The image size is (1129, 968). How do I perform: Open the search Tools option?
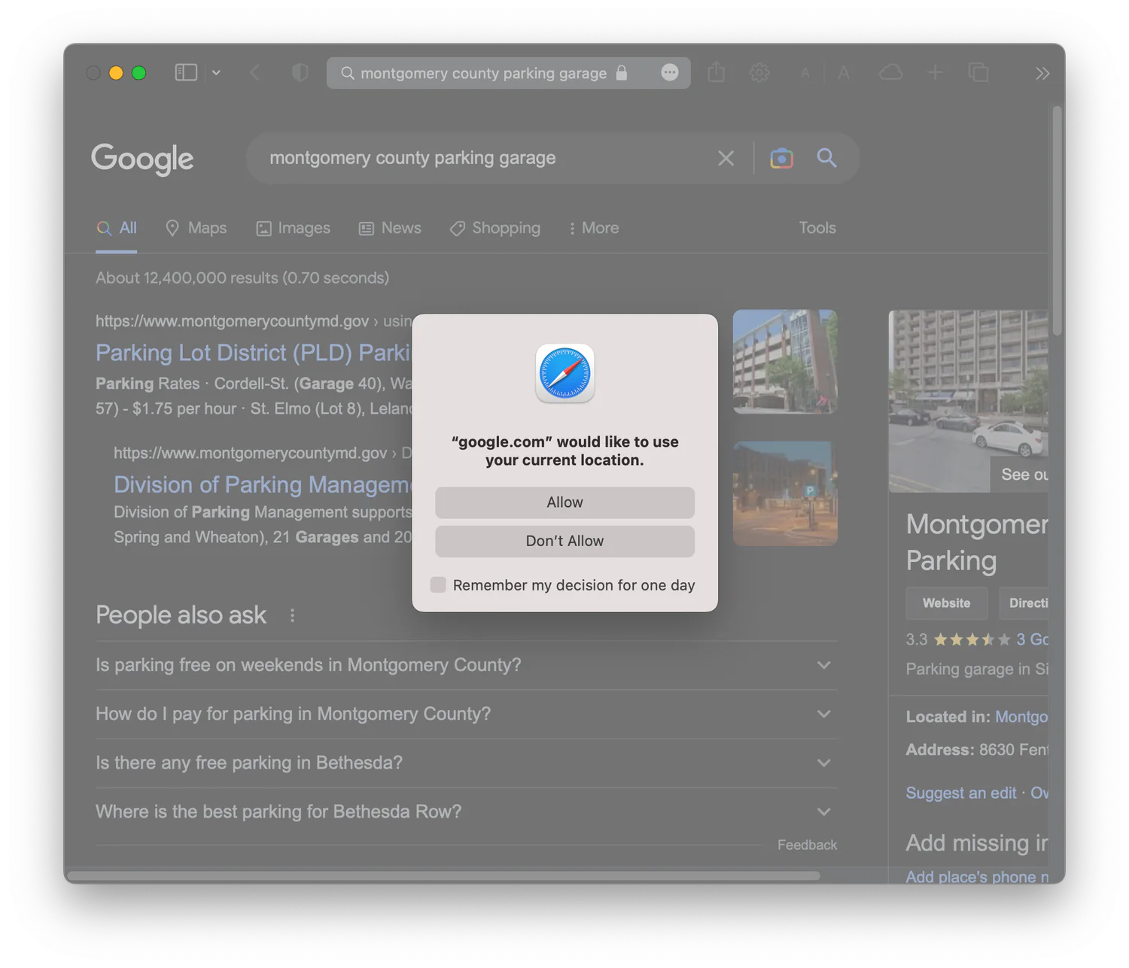click(817, 228)
